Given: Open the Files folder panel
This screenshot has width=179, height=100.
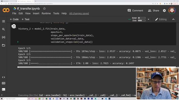Looking at the screenshot, I should pos(3,45).
